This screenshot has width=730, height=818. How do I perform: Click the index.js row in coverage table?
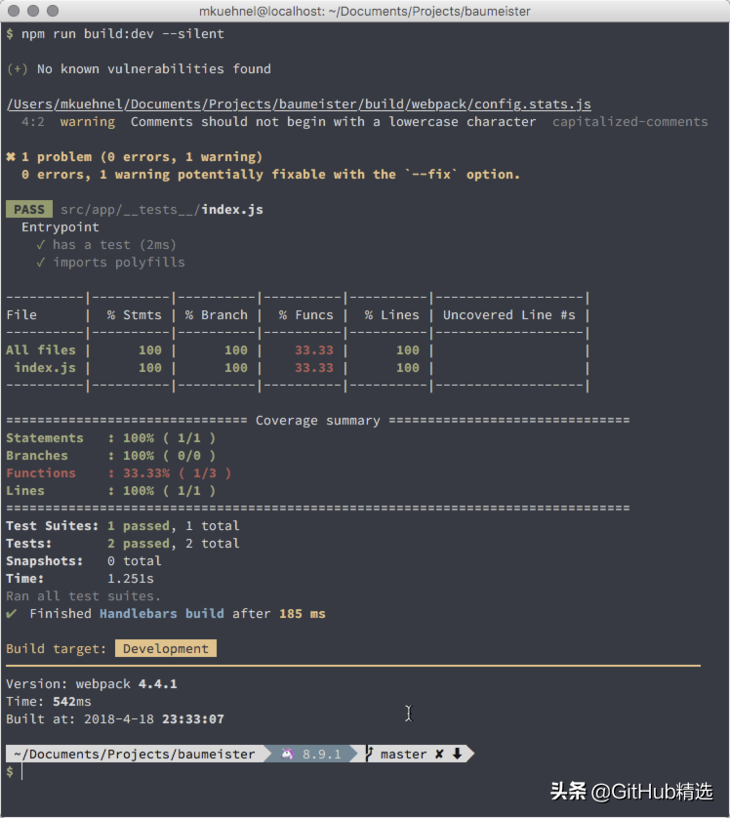[x=296, y=368]
